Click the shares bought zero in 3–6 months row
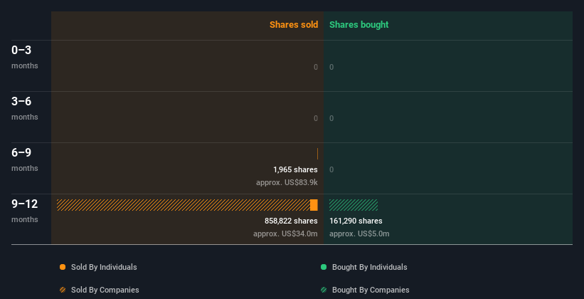The height and width of the screenshot is (299, 584). (x=331, y=119)
